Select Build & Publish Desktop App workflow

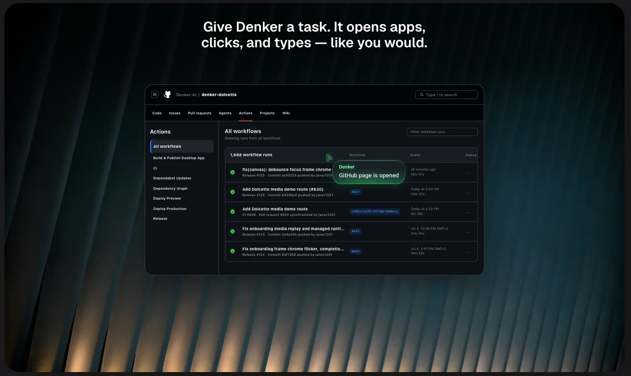179,158
